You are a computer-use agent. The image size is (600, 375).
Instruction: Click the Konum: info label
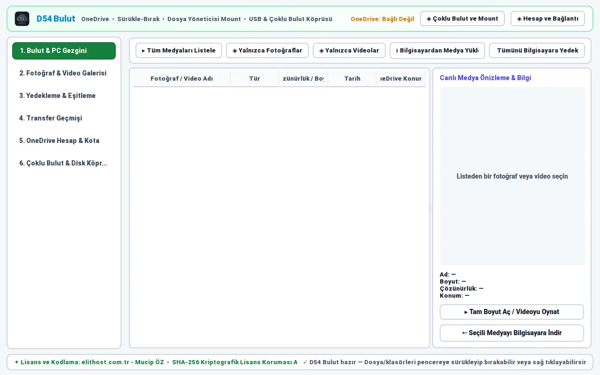tap(455, 296)
